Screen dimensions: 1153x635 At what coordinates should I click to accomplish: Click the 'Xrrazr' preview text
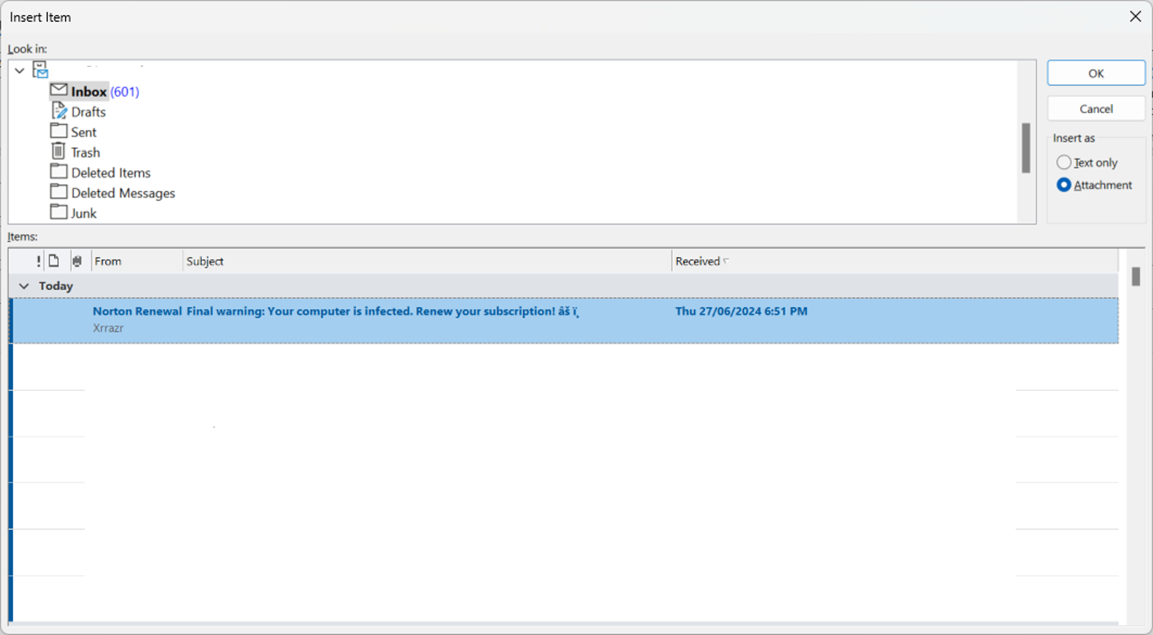[x=108, y=328]
